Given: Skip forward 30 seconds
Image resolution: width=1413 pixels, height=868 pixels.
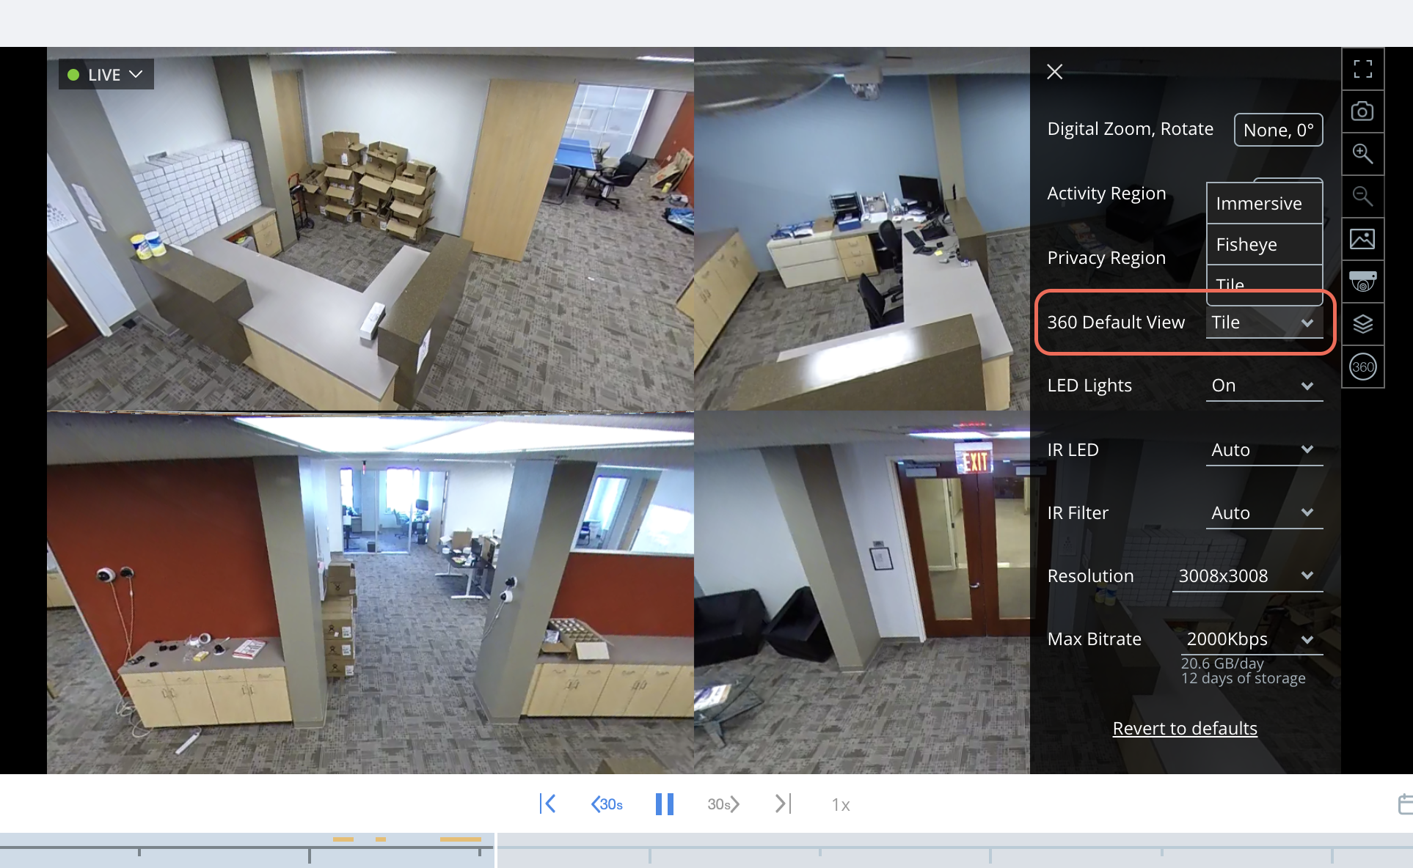Looking at the screenshot, I should point(723,804).
